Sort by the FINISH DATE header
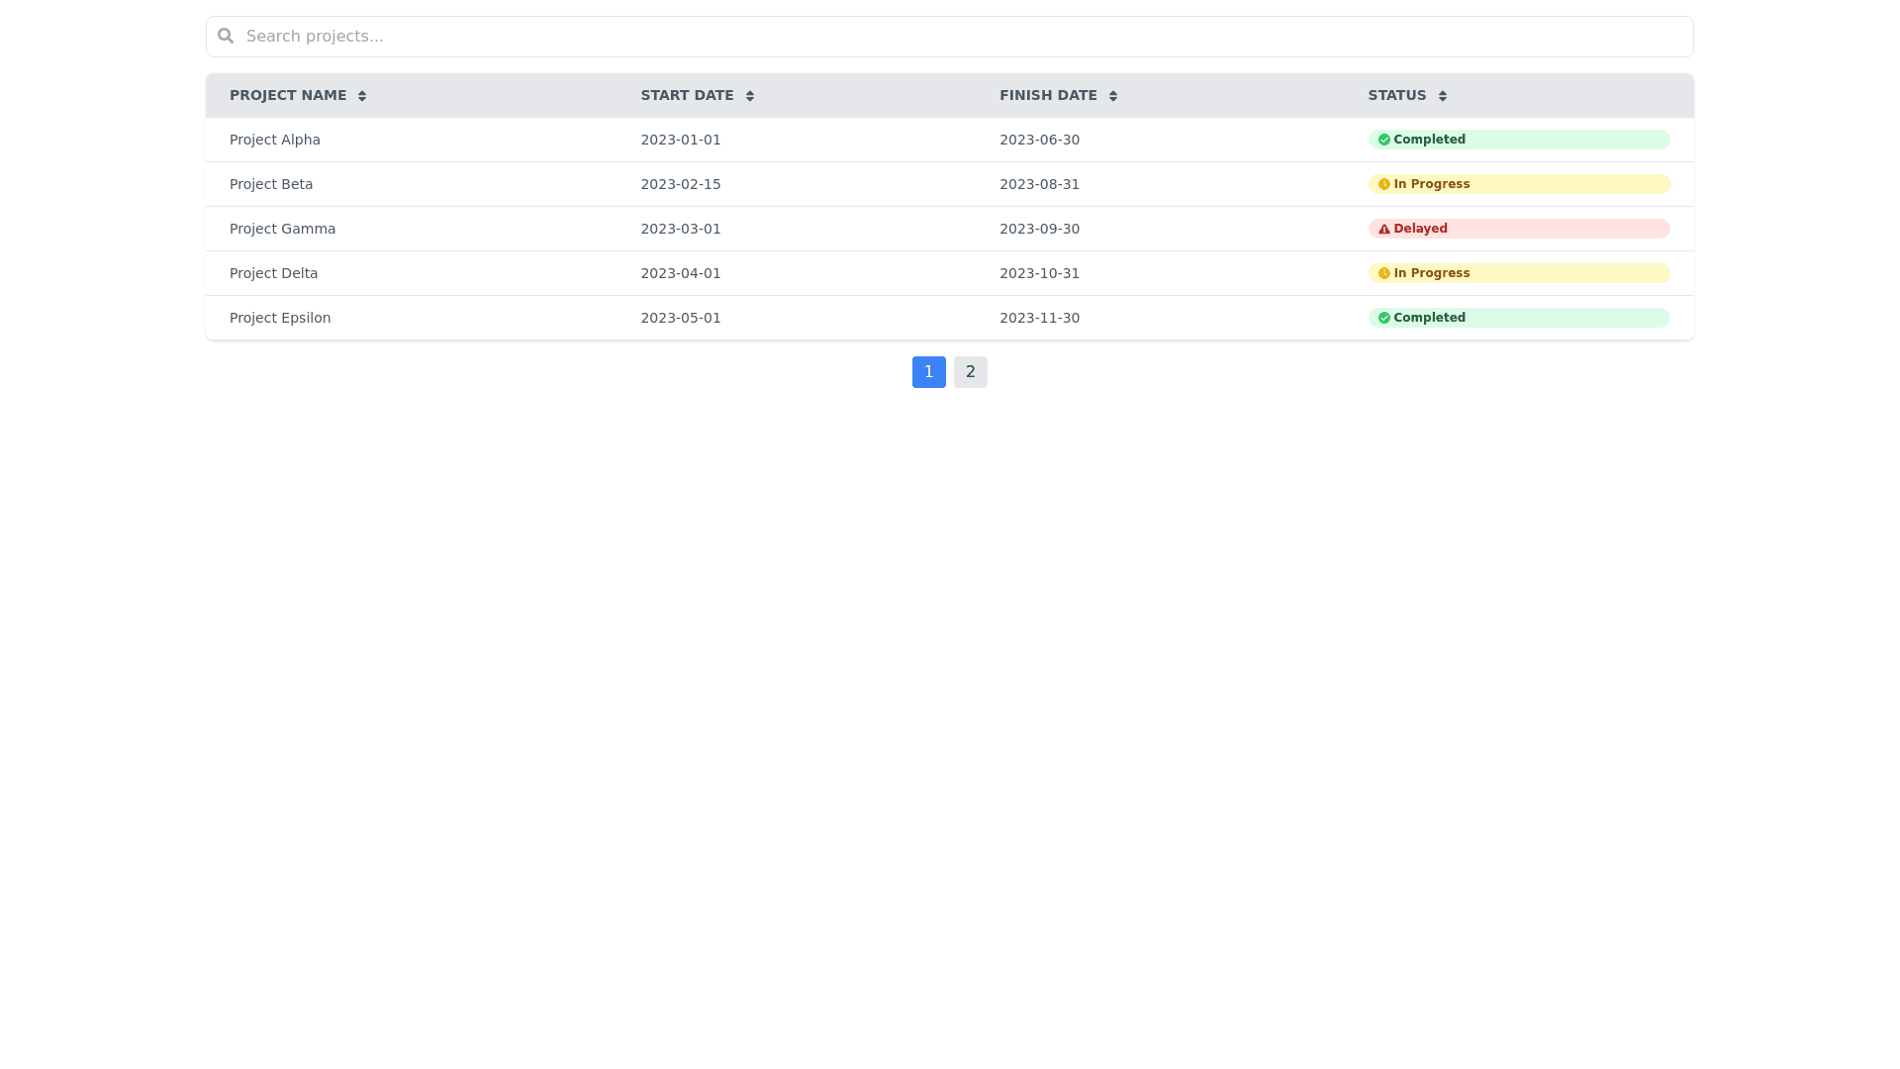This screenshot has height=1069, width=1900. coord(1048,95)
